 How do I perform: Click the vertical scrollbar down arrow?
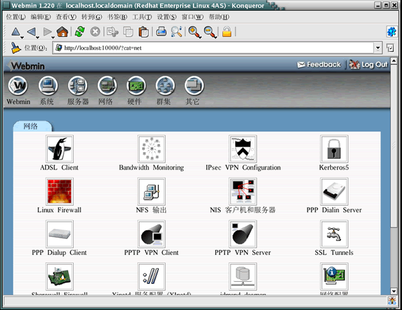394,291
